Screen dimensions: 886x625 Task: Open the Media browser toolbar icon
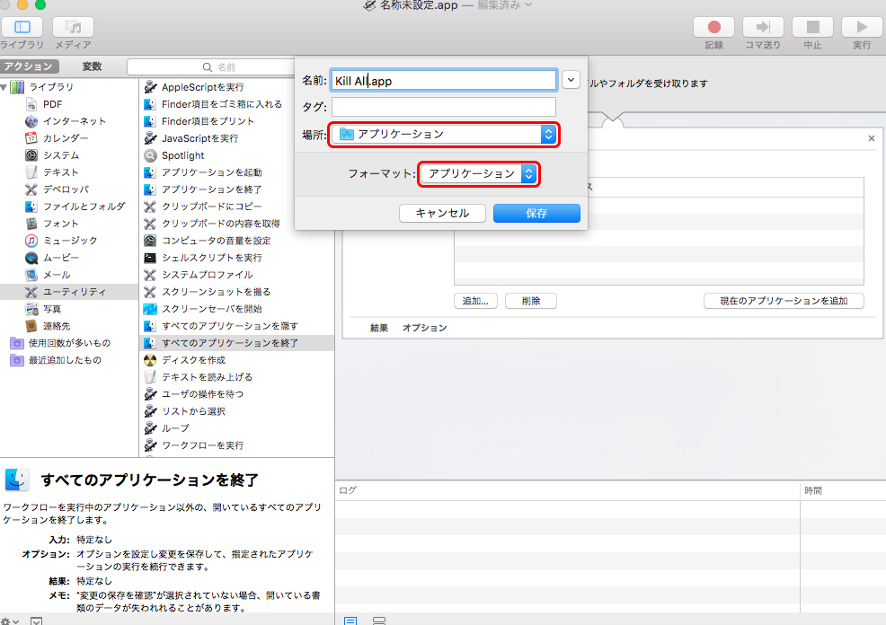[73, 28]
